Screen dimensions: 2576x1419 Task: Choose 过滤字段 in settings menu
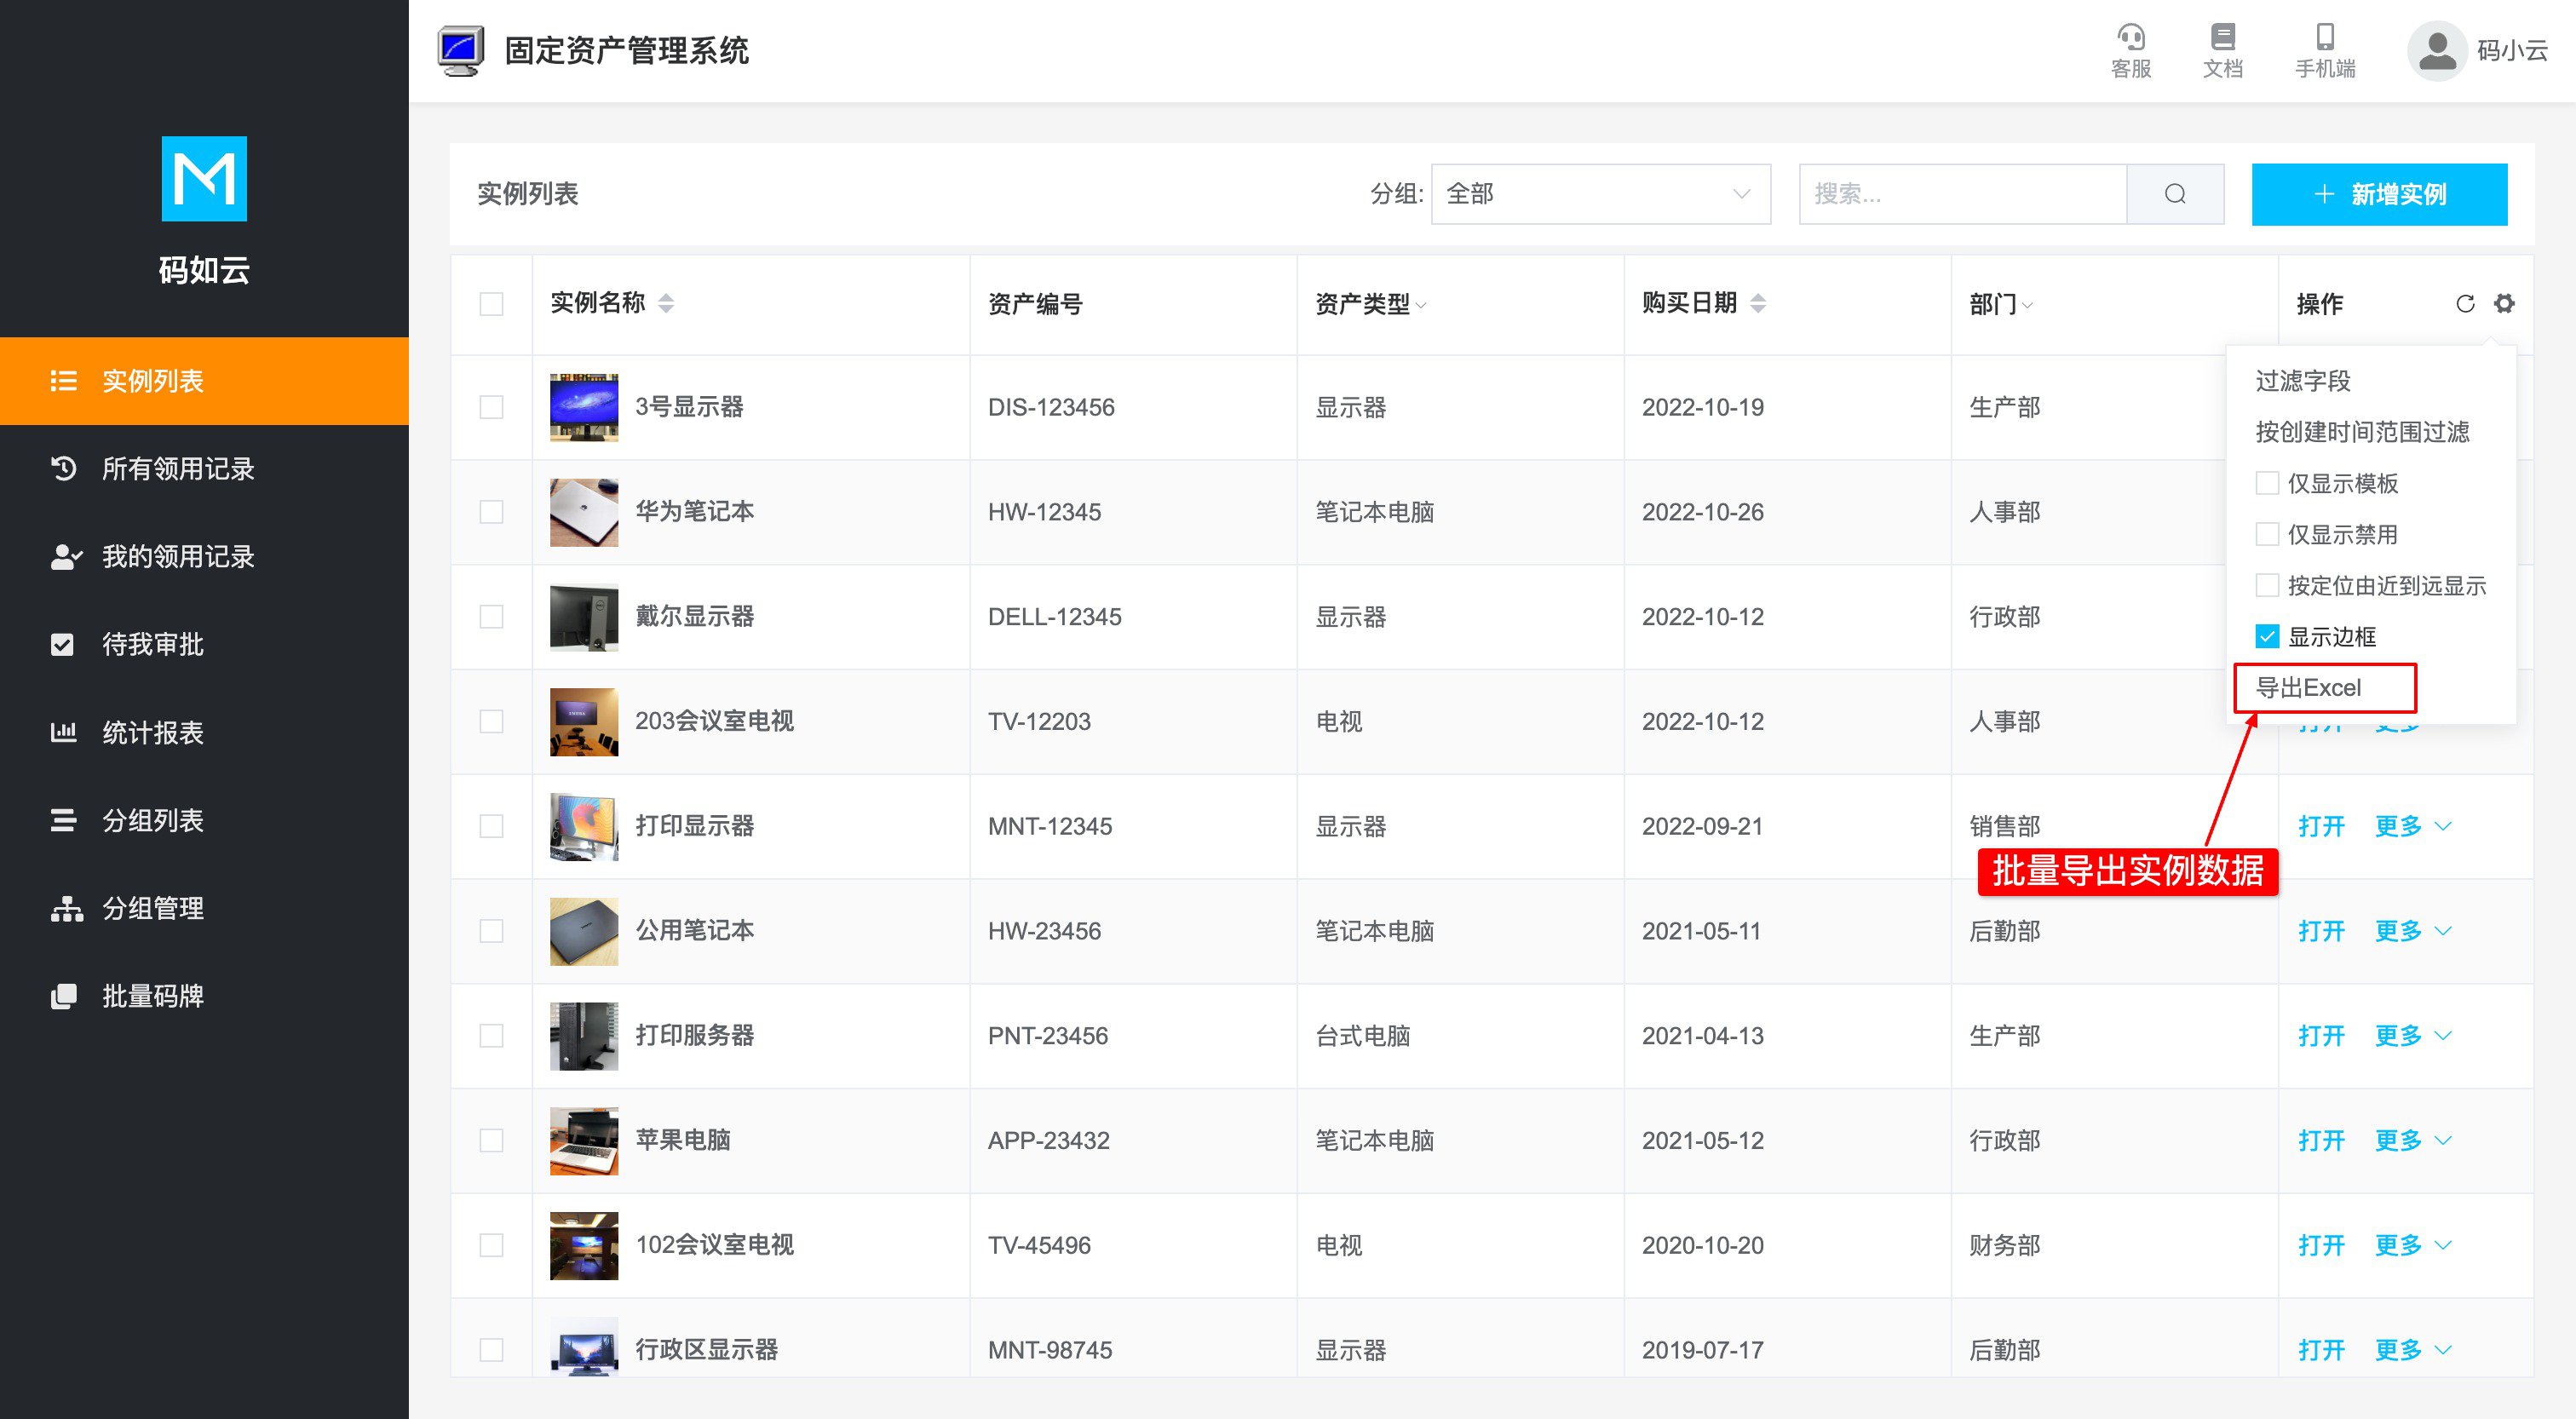point(2303,381)
